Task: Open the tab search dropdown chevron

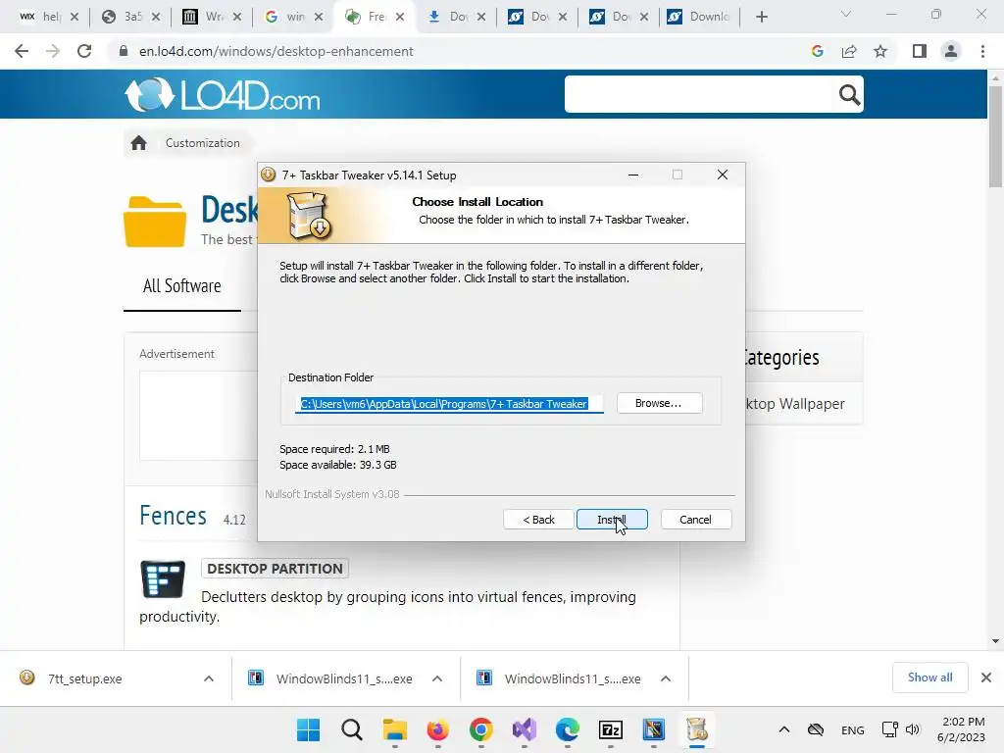Action: click(x=846, y=14)
